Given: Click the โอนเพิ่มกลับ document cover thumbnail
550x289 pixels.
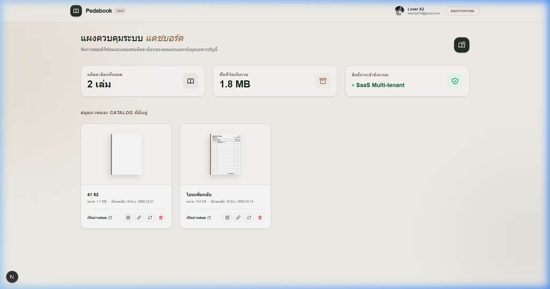Looking at the screenshot, I should [x=225, y=154].
